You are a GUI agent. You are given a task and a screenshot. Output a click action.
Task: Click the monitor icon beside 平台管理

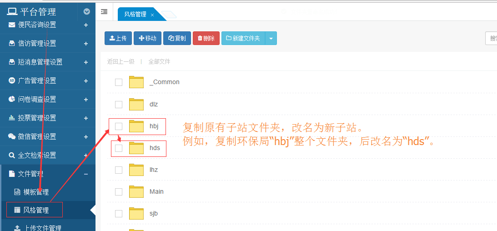[12, 12]
